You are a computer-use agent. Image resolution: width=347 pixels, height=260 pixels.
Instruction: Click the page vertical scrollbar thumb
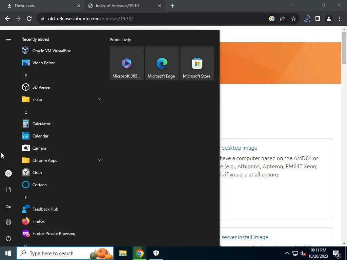click(344, 48)
